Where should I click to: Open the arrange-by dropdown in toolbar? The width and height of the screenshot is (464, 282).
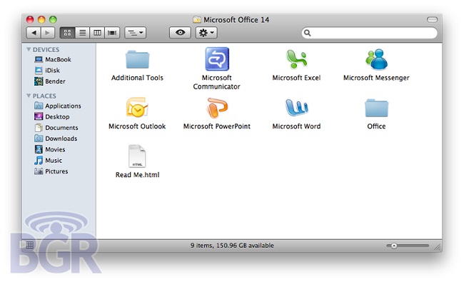click(x=136, y=33)
